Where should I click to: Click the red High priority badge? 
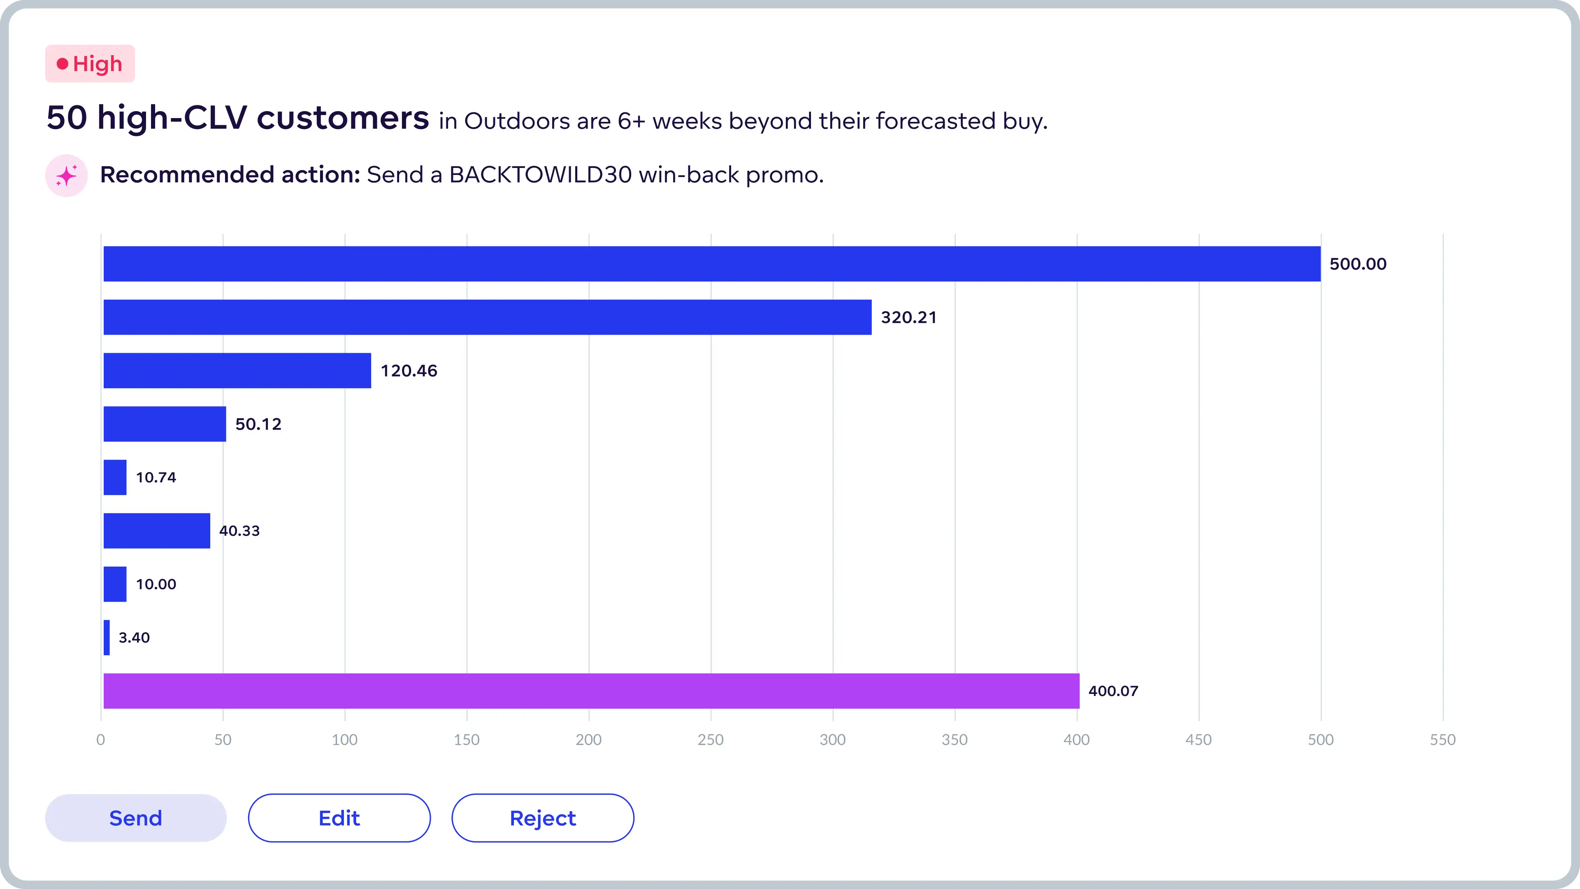tap(90, 64)
